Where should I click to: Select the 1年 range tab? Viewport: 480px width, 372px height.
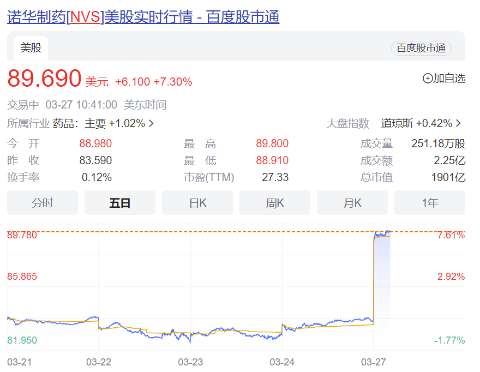coord(430,203)
